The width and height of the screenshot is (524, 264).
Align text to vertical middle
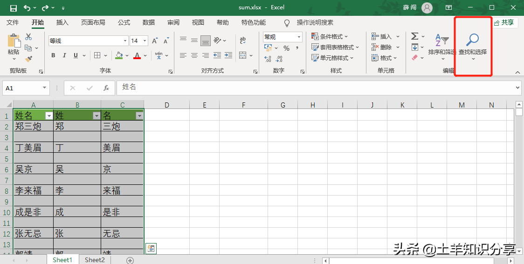[194, 41]
